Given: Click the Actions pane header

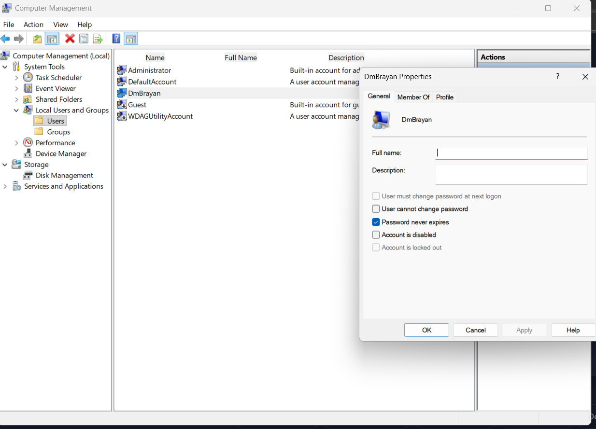Looking at the screenshot, I should (x=533, y=57).
